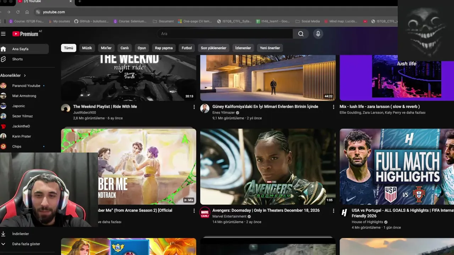Open Mix - lush life - zara larsson title

[x=380, y=107]
